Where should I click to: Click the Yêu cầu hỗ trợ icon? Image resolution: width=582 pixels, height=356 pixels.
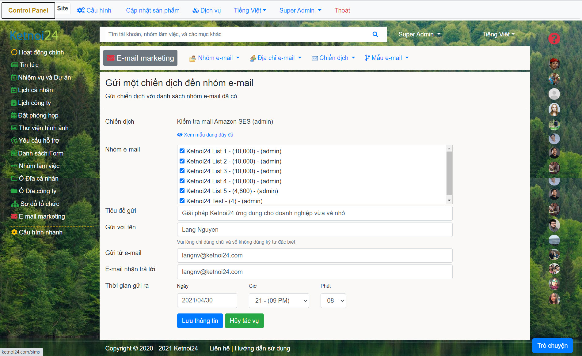(x=14, y=141)
